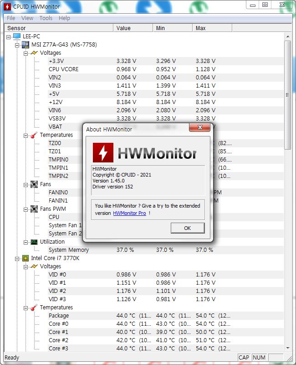Click the scrollbar down arrow
The width and height of the screenshot is (296, 365).
click(288, 348)
